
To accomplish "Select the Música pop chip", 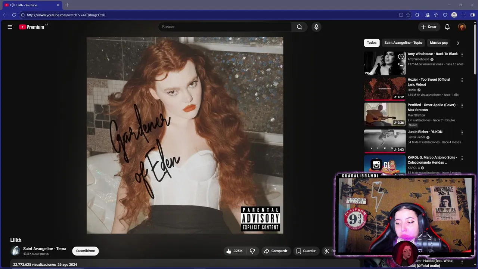I will 439,43.
